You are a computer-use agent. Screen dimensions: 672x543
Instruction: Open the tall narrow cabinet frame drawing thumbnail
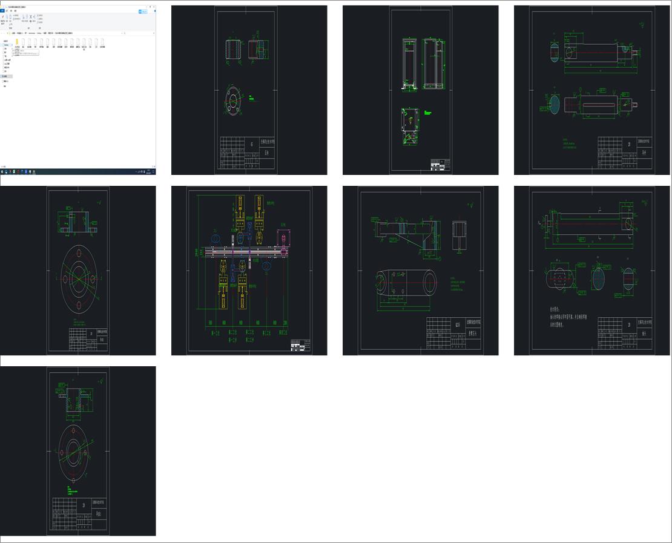pyautogui.click(x=420, y=90)
